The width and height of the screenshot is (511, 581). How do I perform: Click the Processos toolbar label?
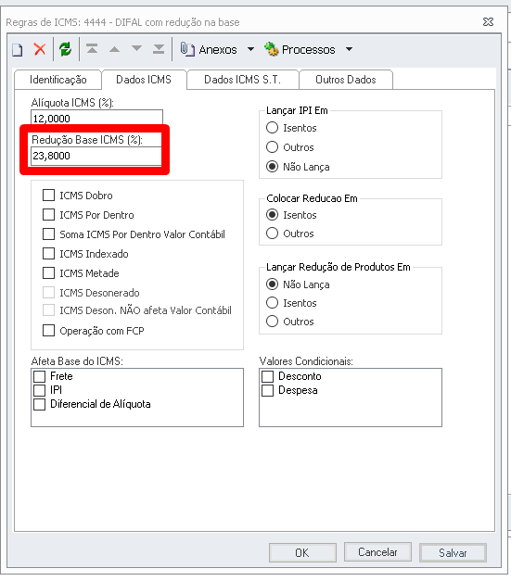[x=308, y=50]
